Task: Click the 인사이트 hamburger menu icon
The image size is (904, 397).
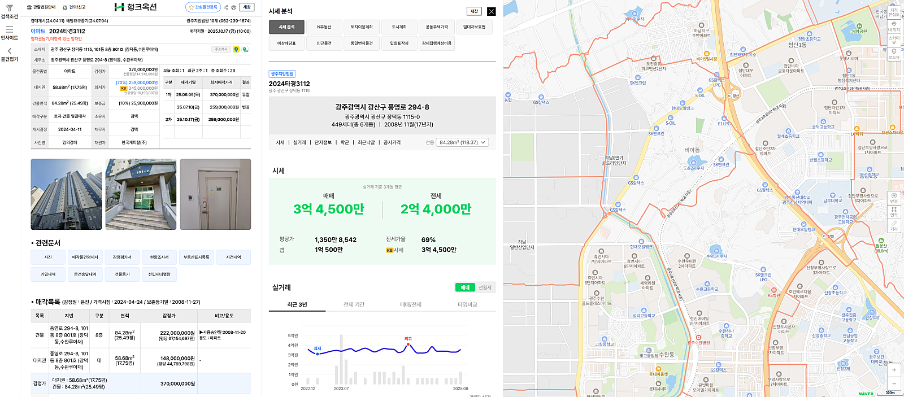Action: [9, 29]
